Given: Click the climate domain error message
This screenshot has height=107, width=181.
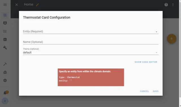Looking at the screenshot, I should pyautogui.click(x=85, y=71).
